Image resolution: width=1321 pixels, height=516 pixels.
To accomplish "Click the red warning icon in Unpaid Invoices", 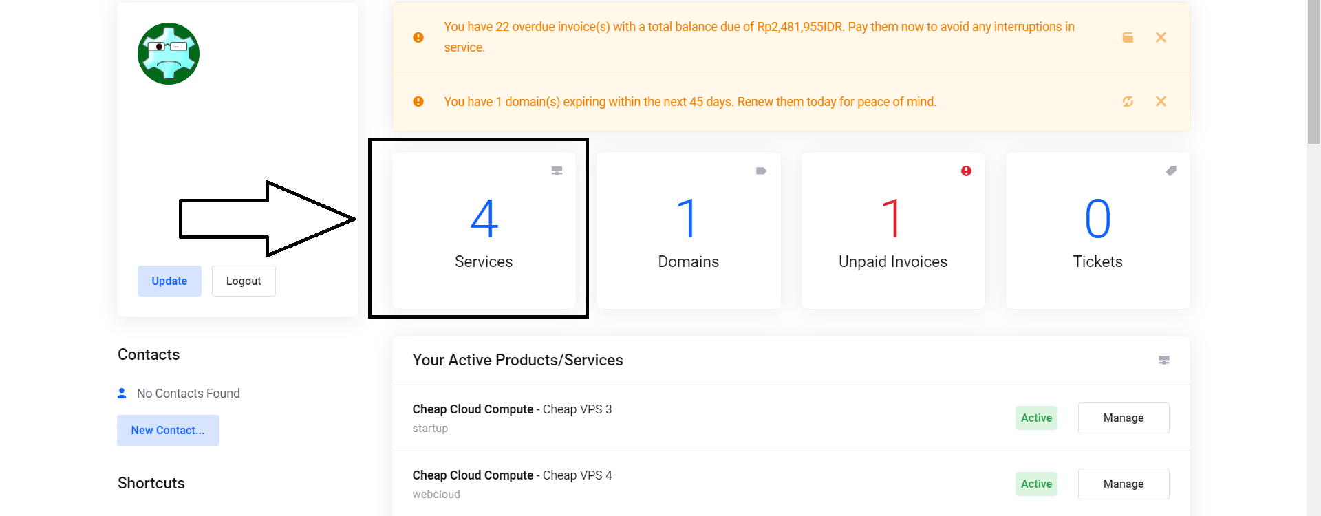I will click(966, 171).
